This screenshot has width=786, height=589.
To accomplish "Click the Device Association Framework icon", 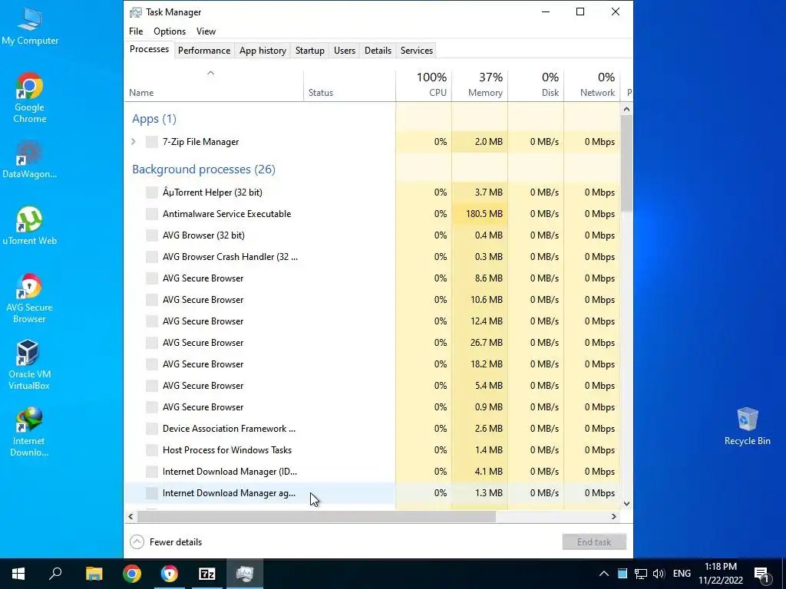I will (x=151, y=429).
